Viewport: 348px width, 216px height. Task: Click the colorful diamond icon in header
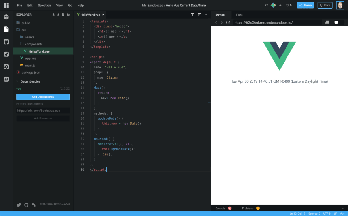click(273, 5)
